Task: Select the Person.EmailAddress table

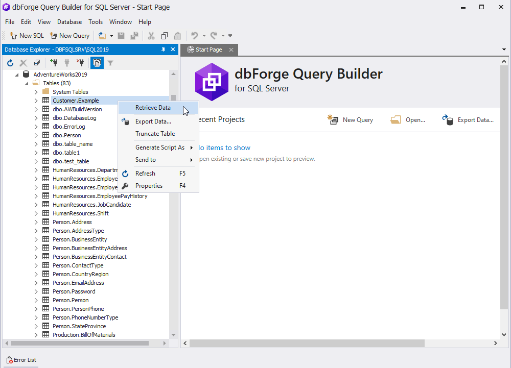Action: [x=78, y=283]
